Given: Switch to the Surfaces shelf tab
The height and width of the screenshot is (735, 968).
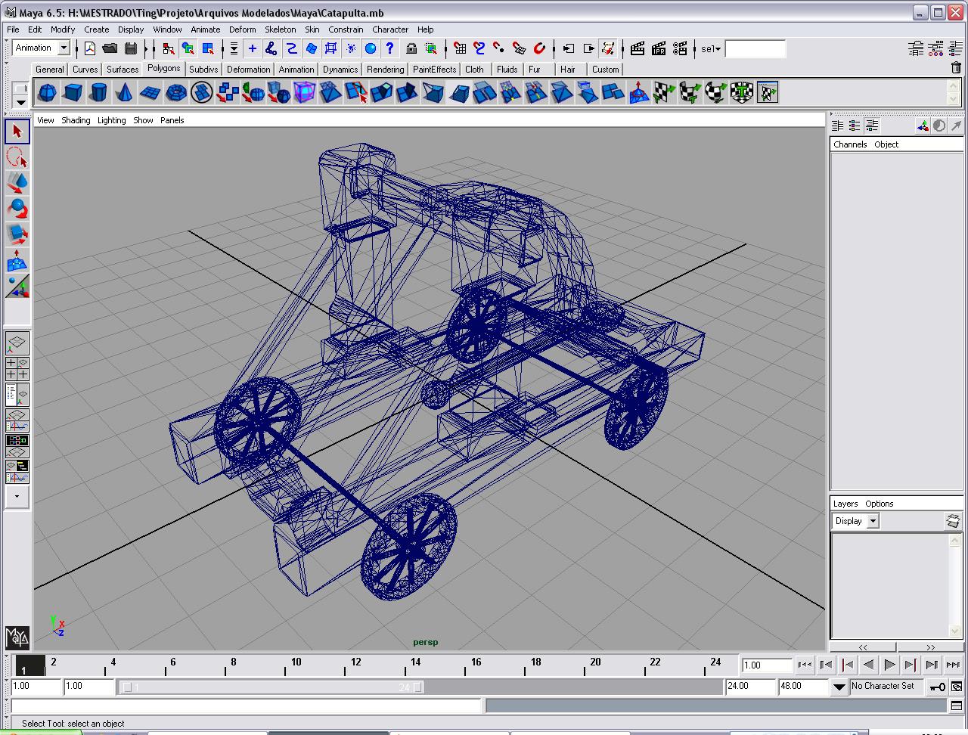Looking at the screenshot, I should (x=123, y=69).
